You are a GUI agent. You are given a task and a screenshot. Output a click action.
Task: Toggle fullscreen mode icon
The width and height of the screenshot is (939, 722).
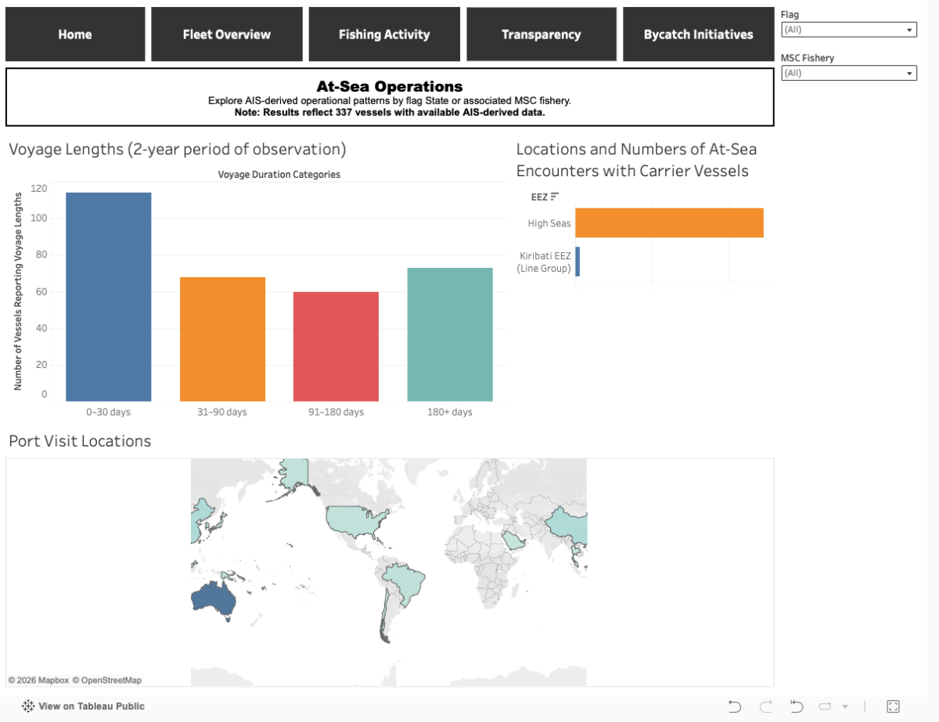(x=893, y=706)
